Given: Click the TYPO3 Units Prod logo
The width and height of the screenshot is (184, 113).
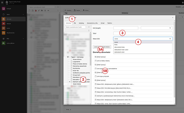Looking at the screenshot, I should point(7,3).
